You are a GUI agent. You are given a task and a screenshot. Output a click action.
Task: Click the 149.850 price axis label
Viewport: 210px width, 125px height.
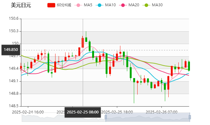[11, 50]
